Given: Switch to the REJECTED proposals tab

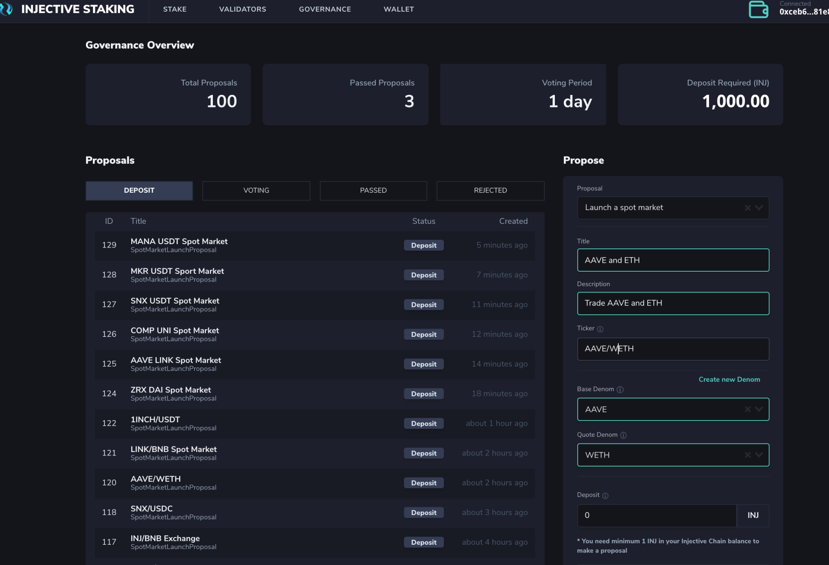Looking at the screenshot, I should 490,190.
